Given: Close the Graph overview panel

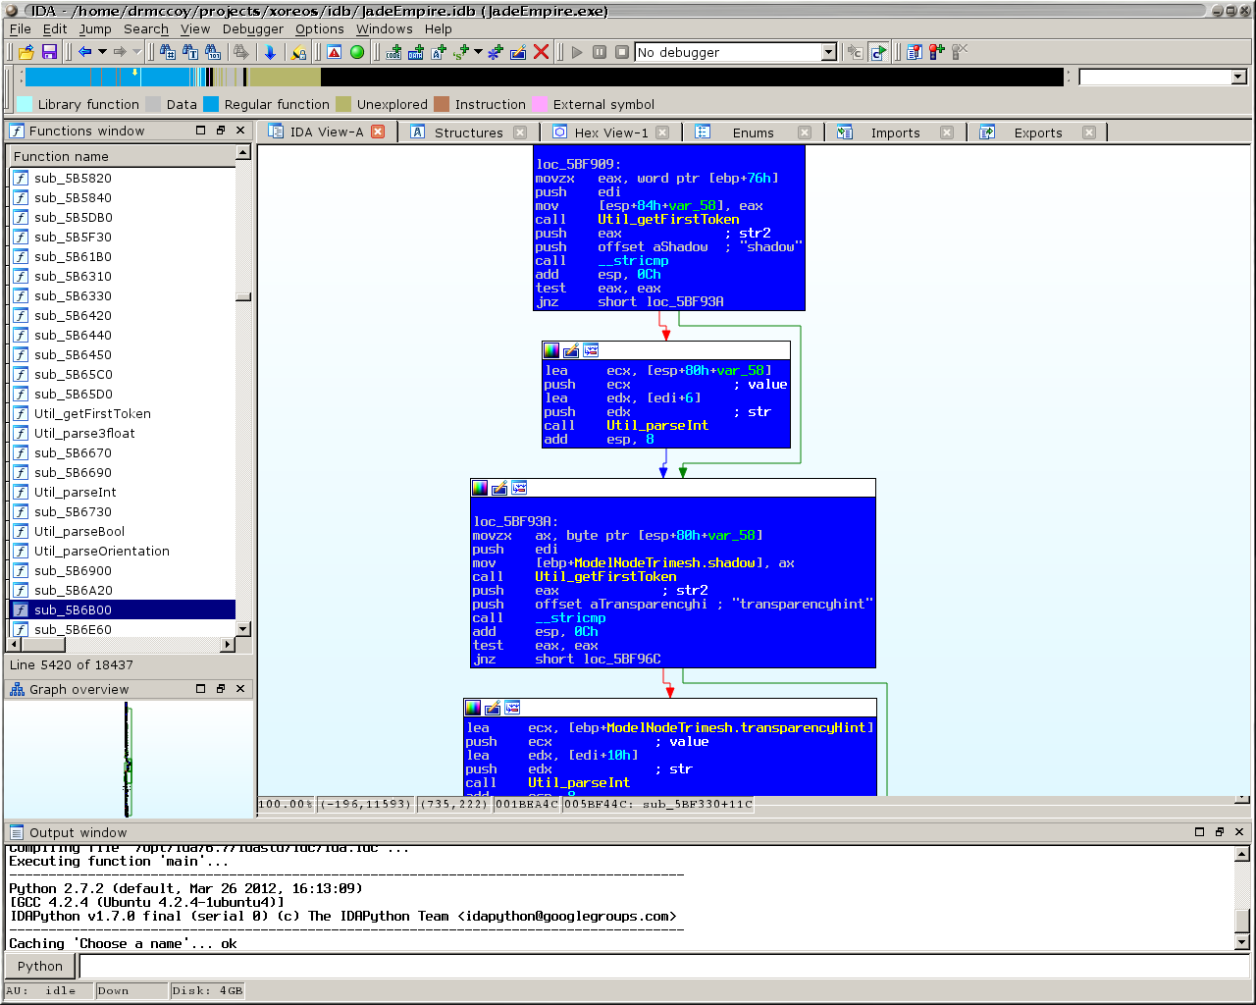Looking at the screenshot, I should [240, 689].
